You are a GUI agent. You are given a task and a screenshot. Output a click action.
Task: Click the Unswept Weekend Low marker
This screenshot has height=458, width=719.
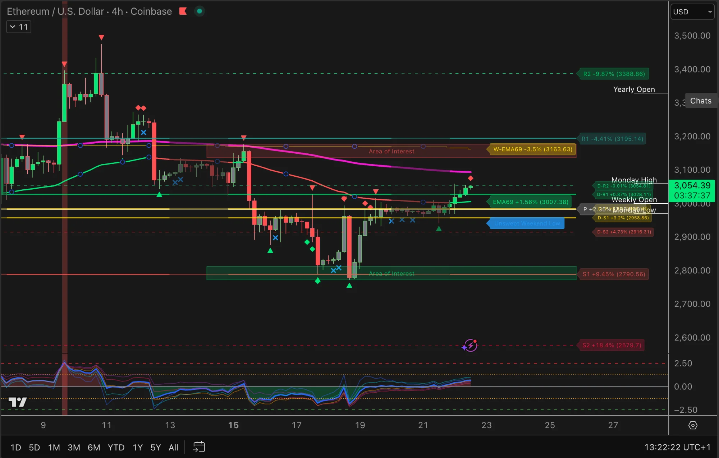point(526,223)
